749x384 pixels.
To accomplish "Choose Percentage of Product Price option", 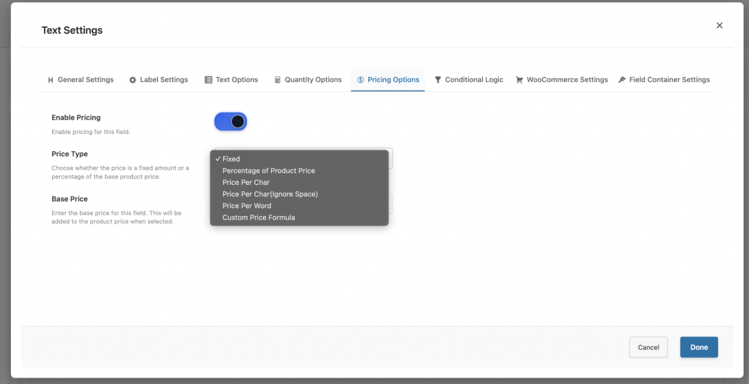I will pyautogui.click(x=269, y=171).
